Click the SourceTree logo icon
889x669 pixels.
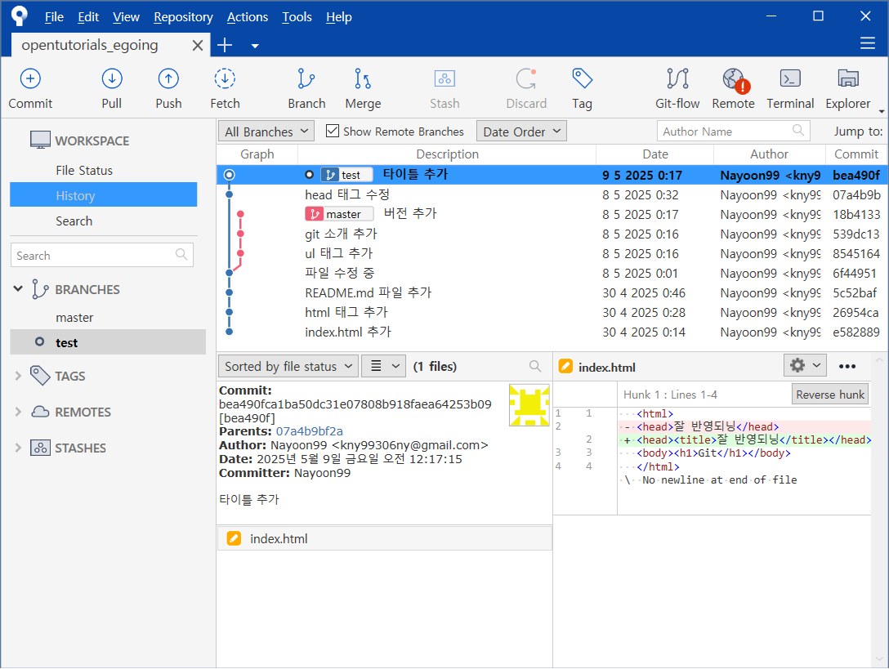pyautogui.click(x=20, y=16)
